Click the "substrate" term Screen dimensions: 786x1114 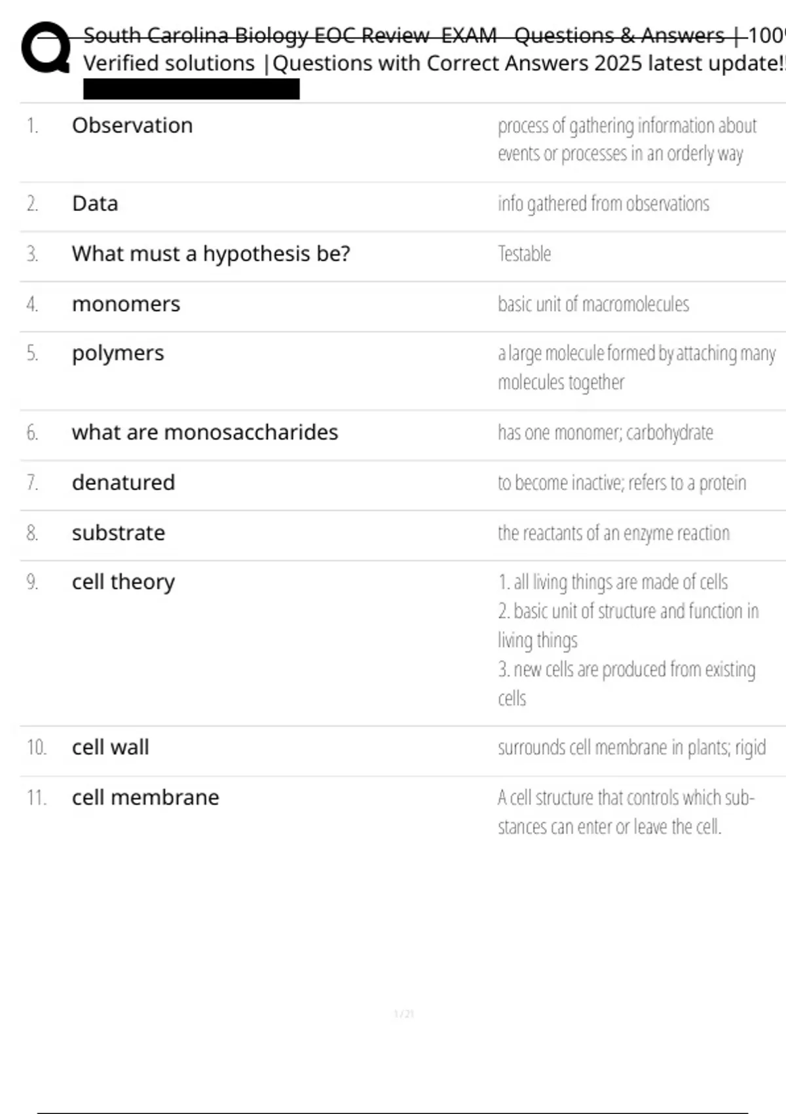[119, 533]
